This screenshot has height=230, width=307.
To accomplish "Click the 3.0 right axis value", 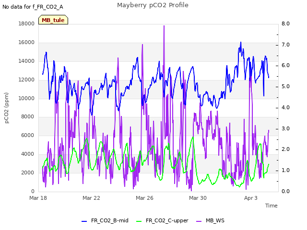I will (x=286, y=128).
